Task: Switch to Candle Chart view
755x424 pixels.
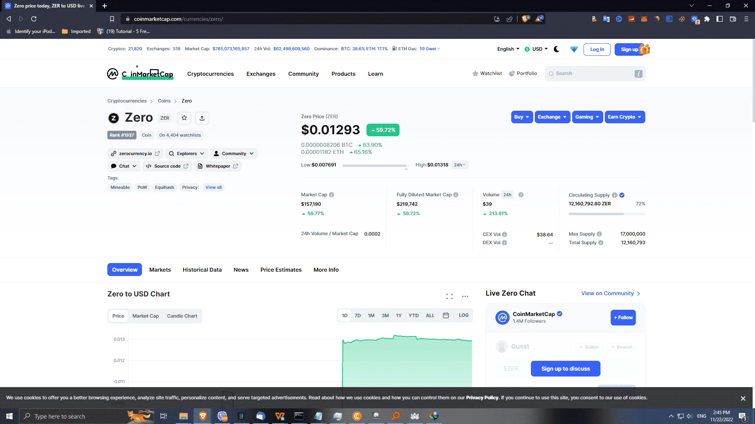Action: pyautogui.click(x=182, y=316)
